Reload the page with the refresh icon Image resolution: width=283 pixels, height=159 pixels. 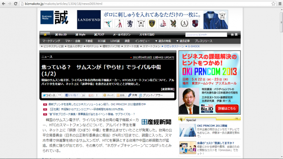[x=16, y=4]
